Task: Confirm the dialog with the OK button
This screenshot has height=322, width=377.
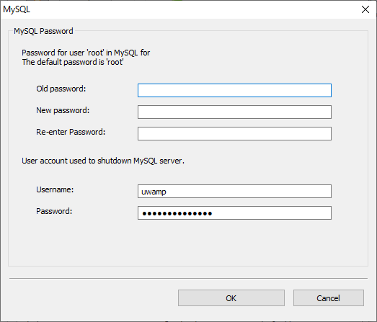Action: click(231, 298)
